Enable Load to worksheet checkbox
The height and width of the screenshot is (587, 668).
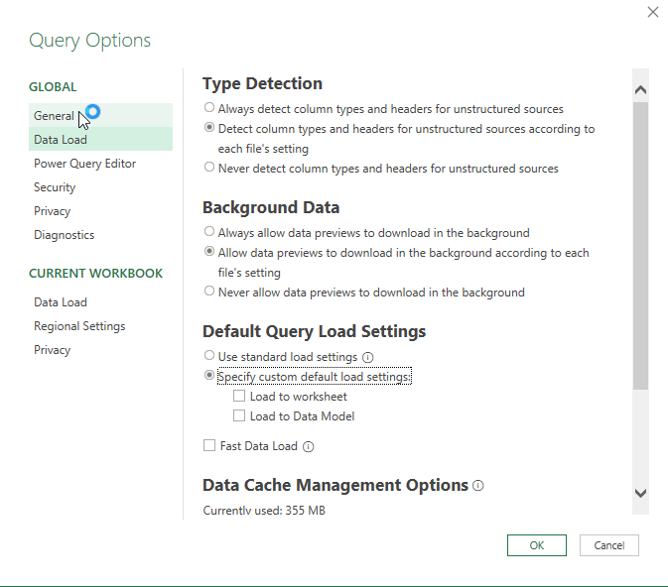[239, 396]
